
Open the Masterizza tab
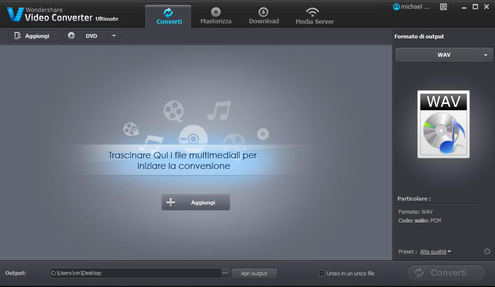216,17
